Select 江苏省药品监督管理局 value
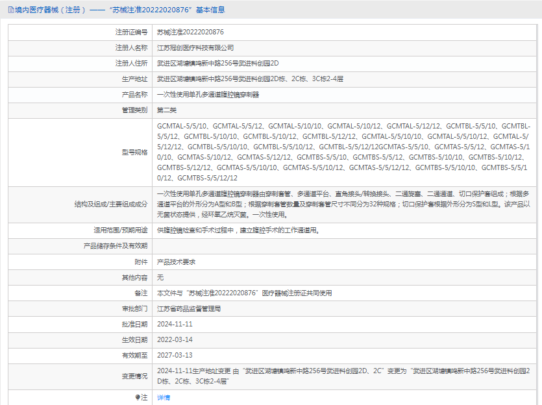The width and height of the screenshot is (542, 405). click(189, 308)
